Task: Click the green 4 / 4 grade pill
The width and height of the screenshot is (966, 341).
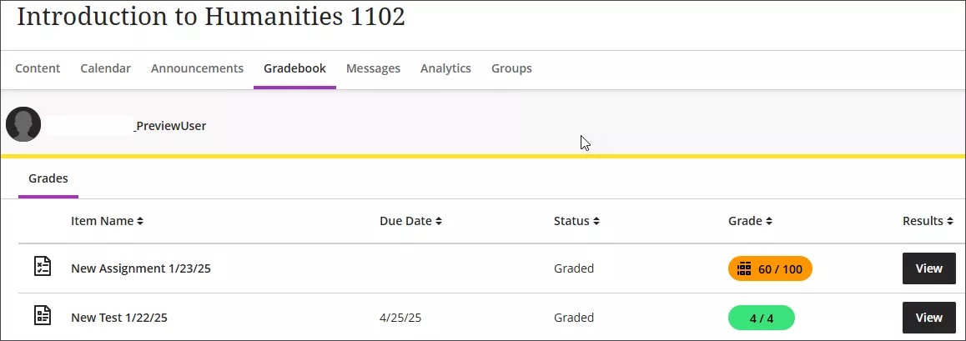Action: [761, 318]
